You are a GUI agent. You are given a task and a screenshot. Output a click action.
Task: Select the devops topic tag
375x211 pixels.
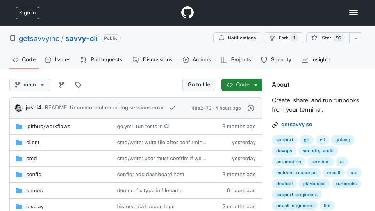[284, 151]
